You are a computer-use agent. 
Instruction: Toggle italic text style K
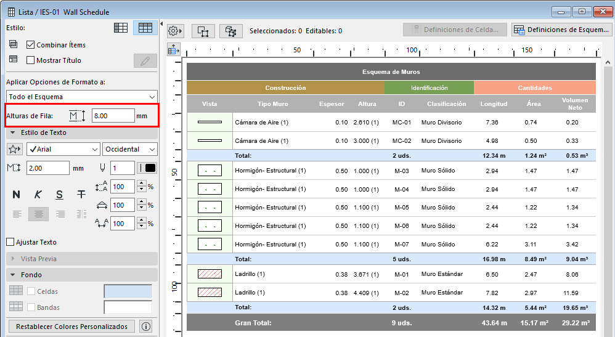pyautogui.click(x=38, y=195)
